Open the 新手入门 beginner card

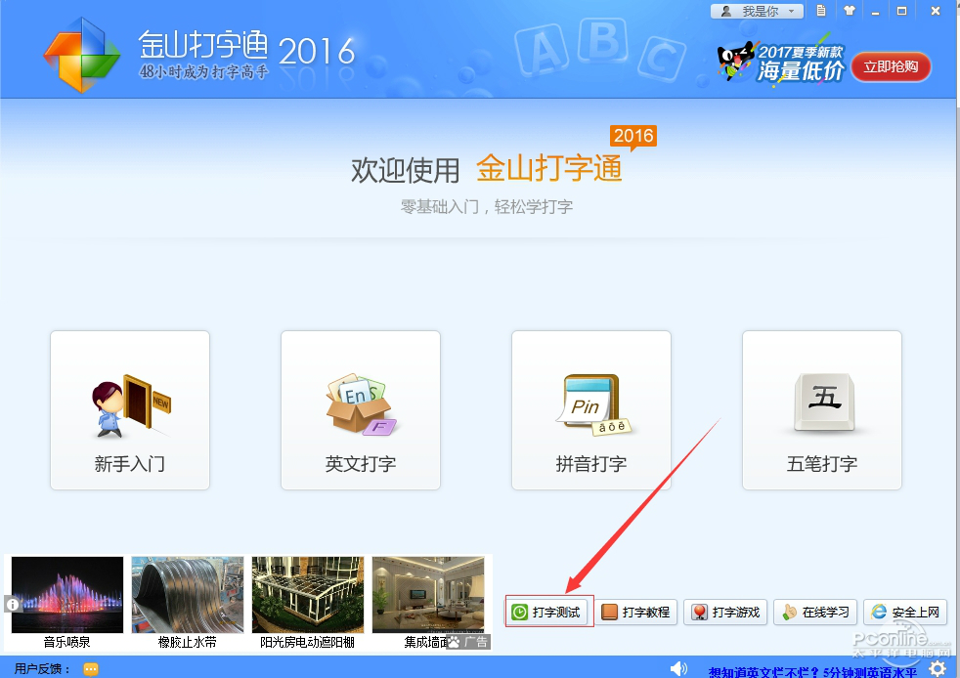point(130,410)
